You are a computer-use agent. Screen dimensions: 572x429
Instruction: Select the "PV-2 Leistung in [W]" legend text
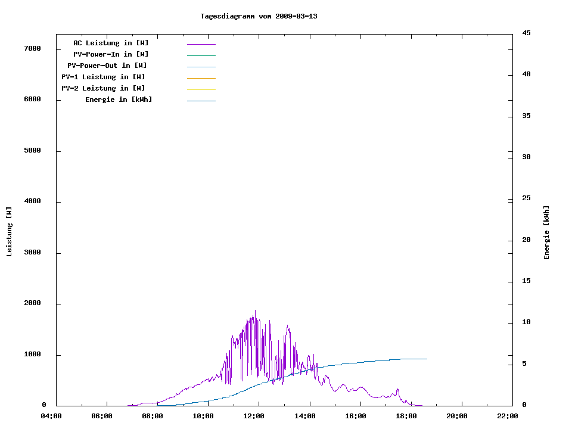click(103, 88)
